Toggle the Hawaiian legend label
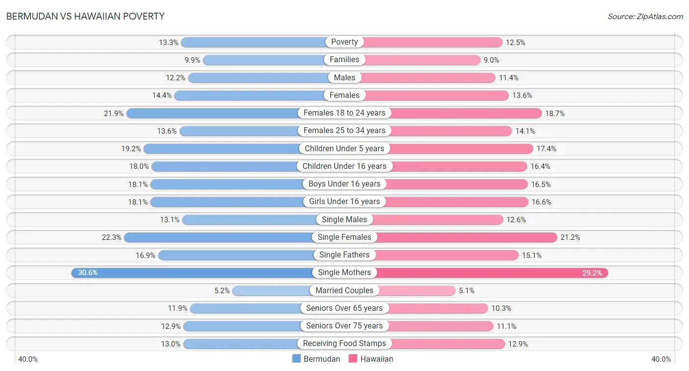 [377, 359]
